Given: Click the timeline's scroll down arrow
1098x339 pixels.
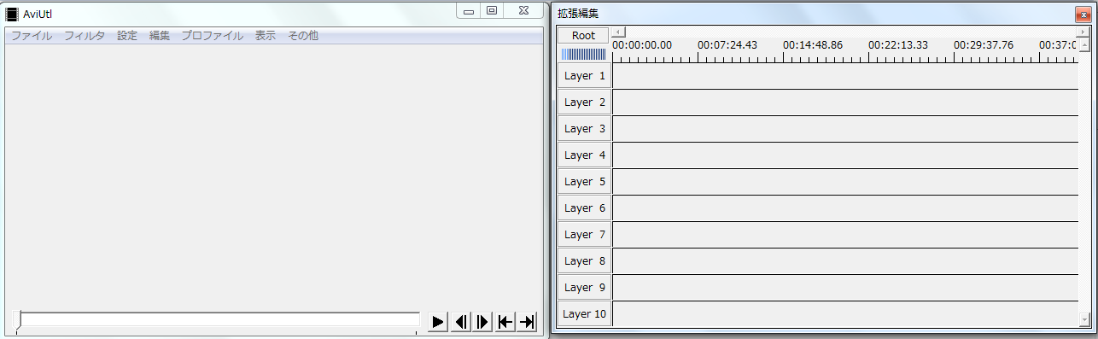Looking at the screenshot, I should (x=1084, y=320).
